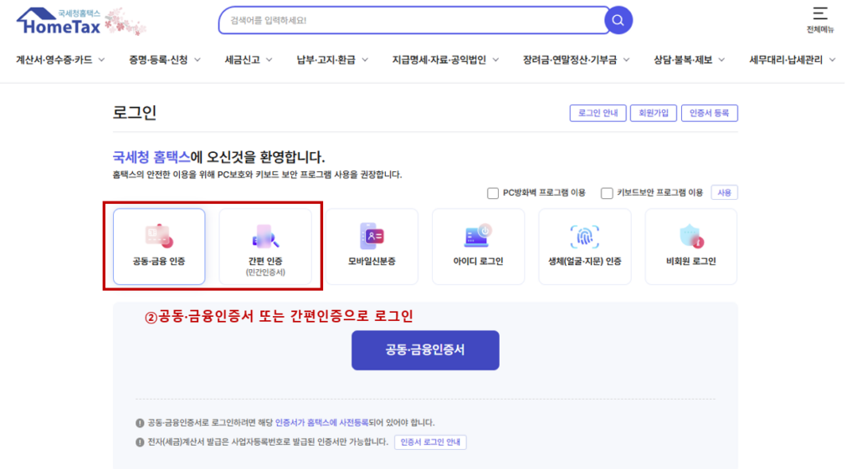Image resolution: width=857 pixels, height=469 pixels.
Task: Click the large 공동·금융인증서 button
Action: pyautogui.click(x=425, y=350)
